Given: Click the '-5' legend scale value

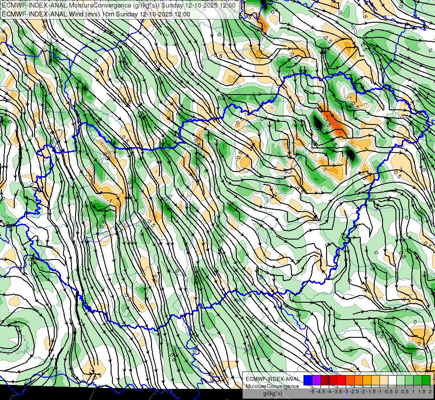Looking at the screenshot, I should [x=312, y=392].
